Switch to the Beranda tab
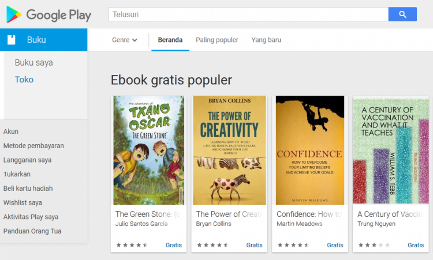Image resolution: width=433 pixels, height=260 pixels. (x=170, y=40)
